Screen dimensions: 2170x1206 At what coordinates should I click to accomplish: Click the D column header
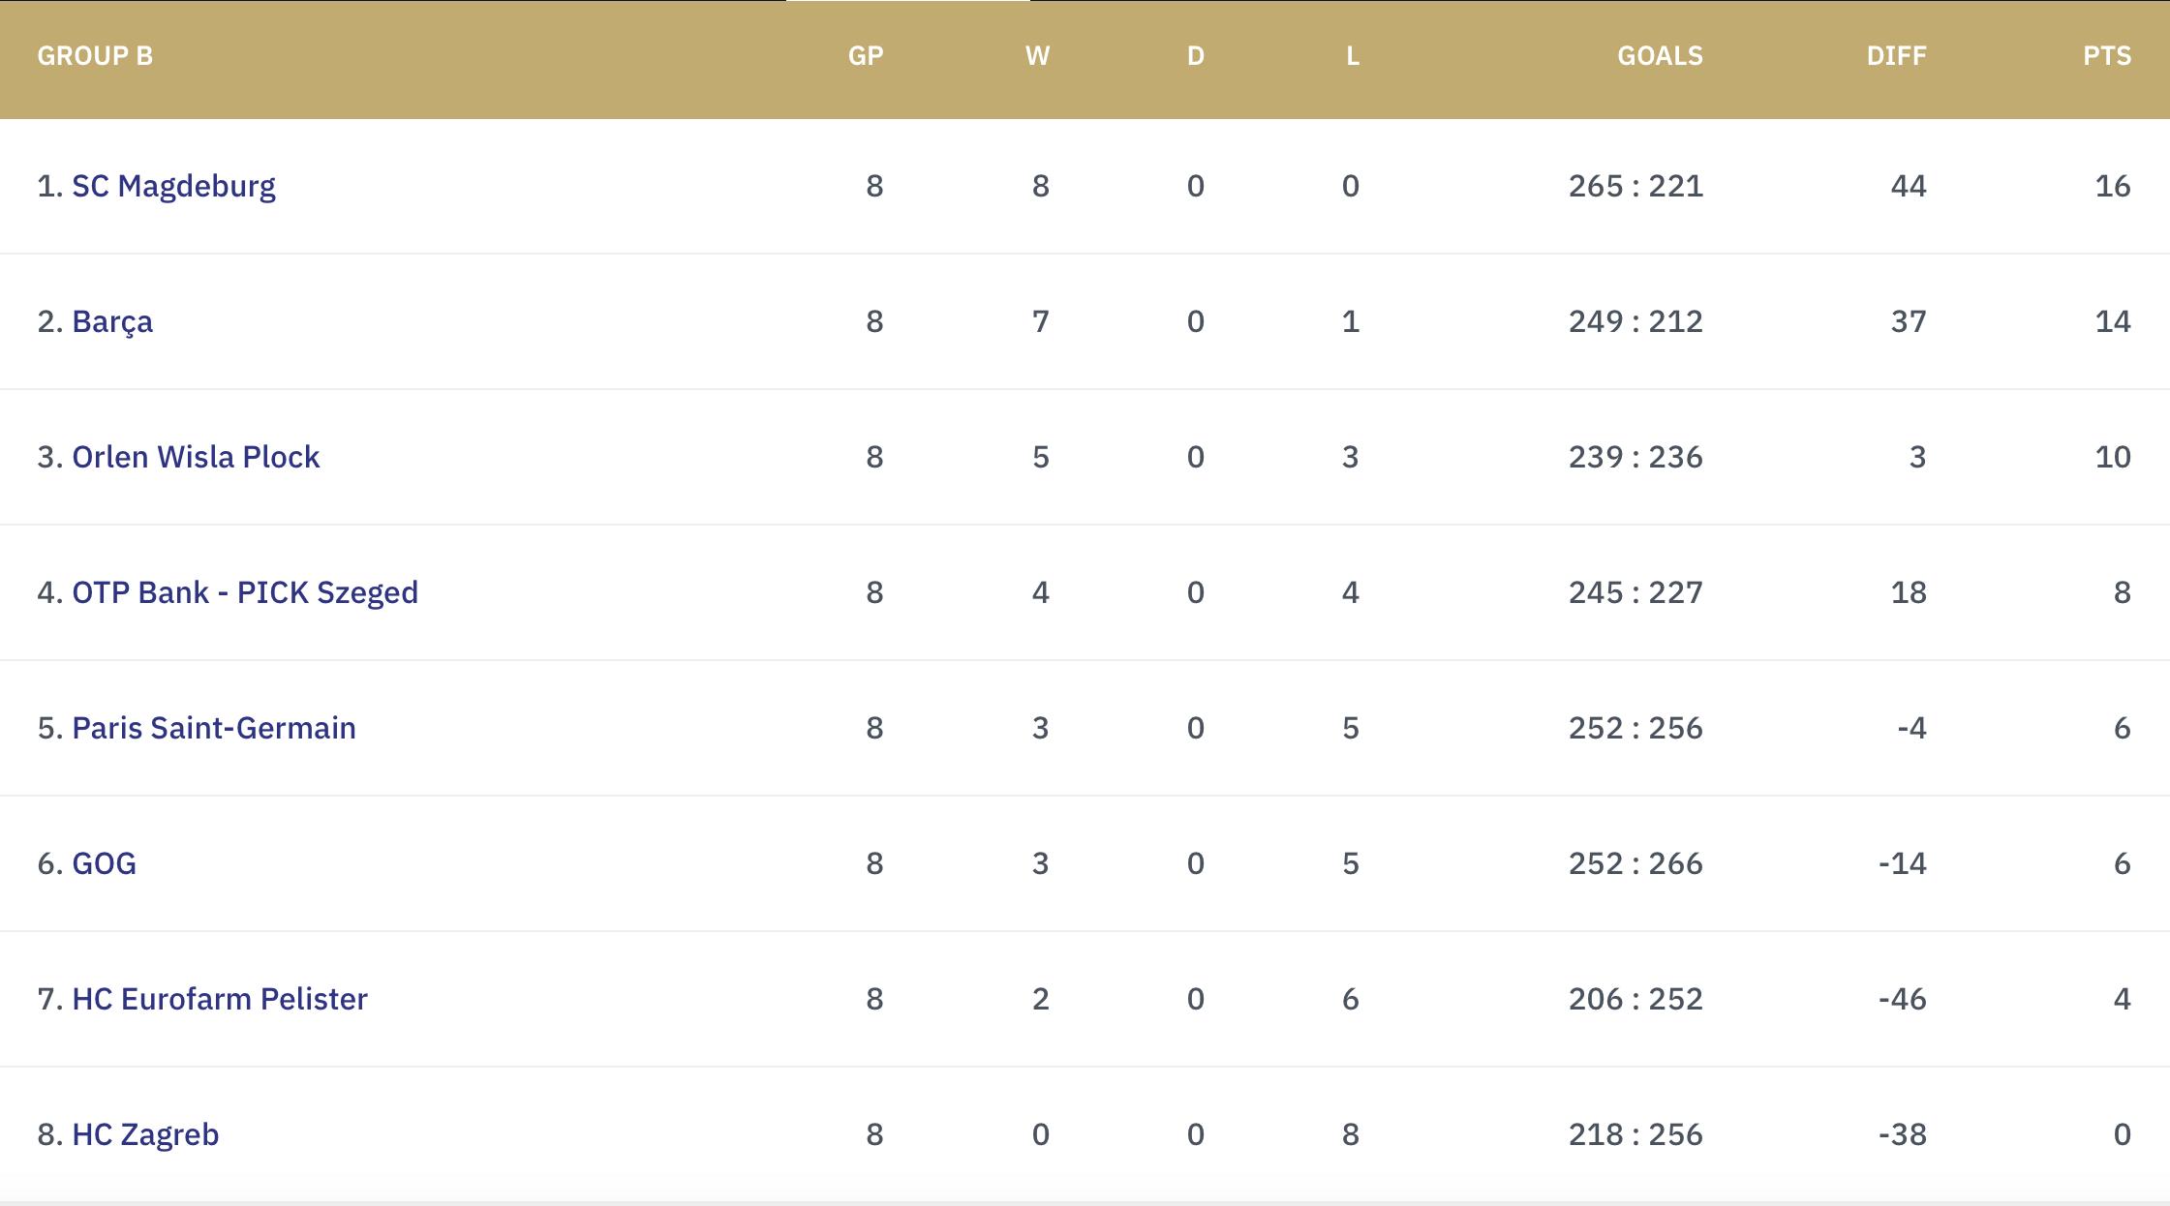pos(1196,56)
